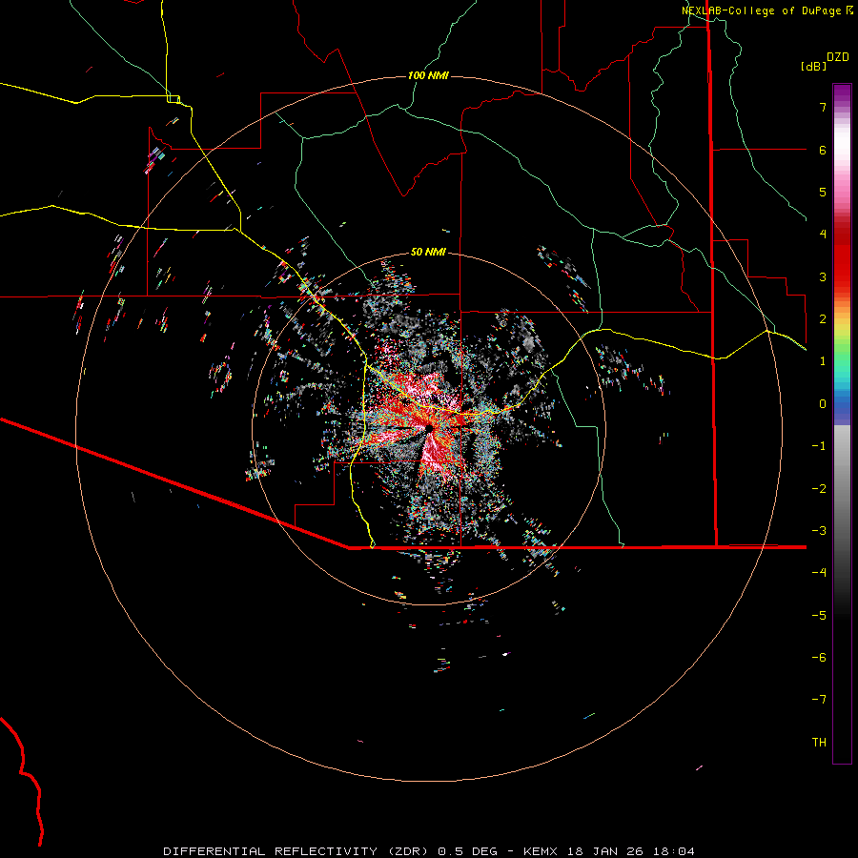Click the 0.5 DEG elevation text in caption

[468, 851]
